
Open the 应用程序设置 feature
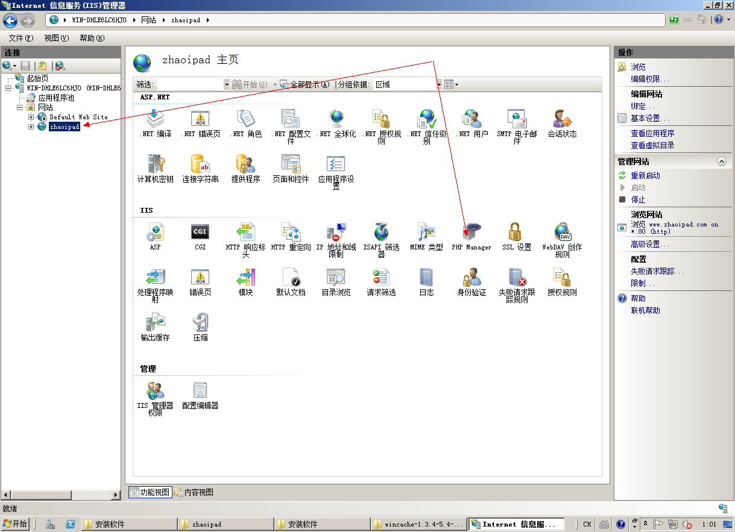336,172
